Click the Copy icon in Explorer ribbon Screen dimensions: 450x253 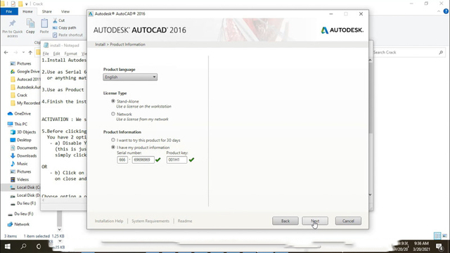(30, 23)
